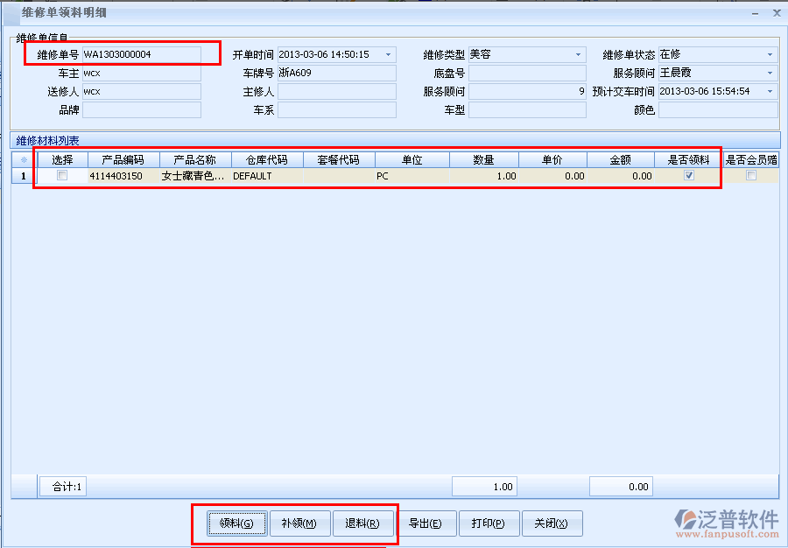788x548 pixels.
Task: Open the 开单时间 date dropdown
Action: [389, 55]
